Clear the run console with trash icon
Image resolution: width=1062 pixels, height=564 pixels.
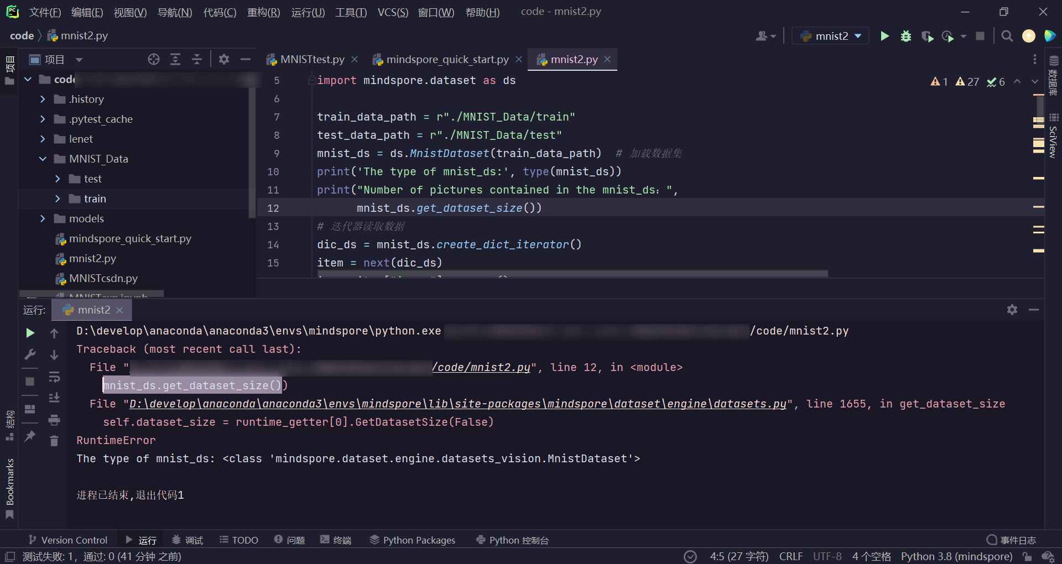point(54,441)
